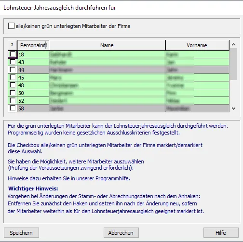Select the cell with Personalnr 18
This screenshot has width=243, height=242.
[33, 54]
